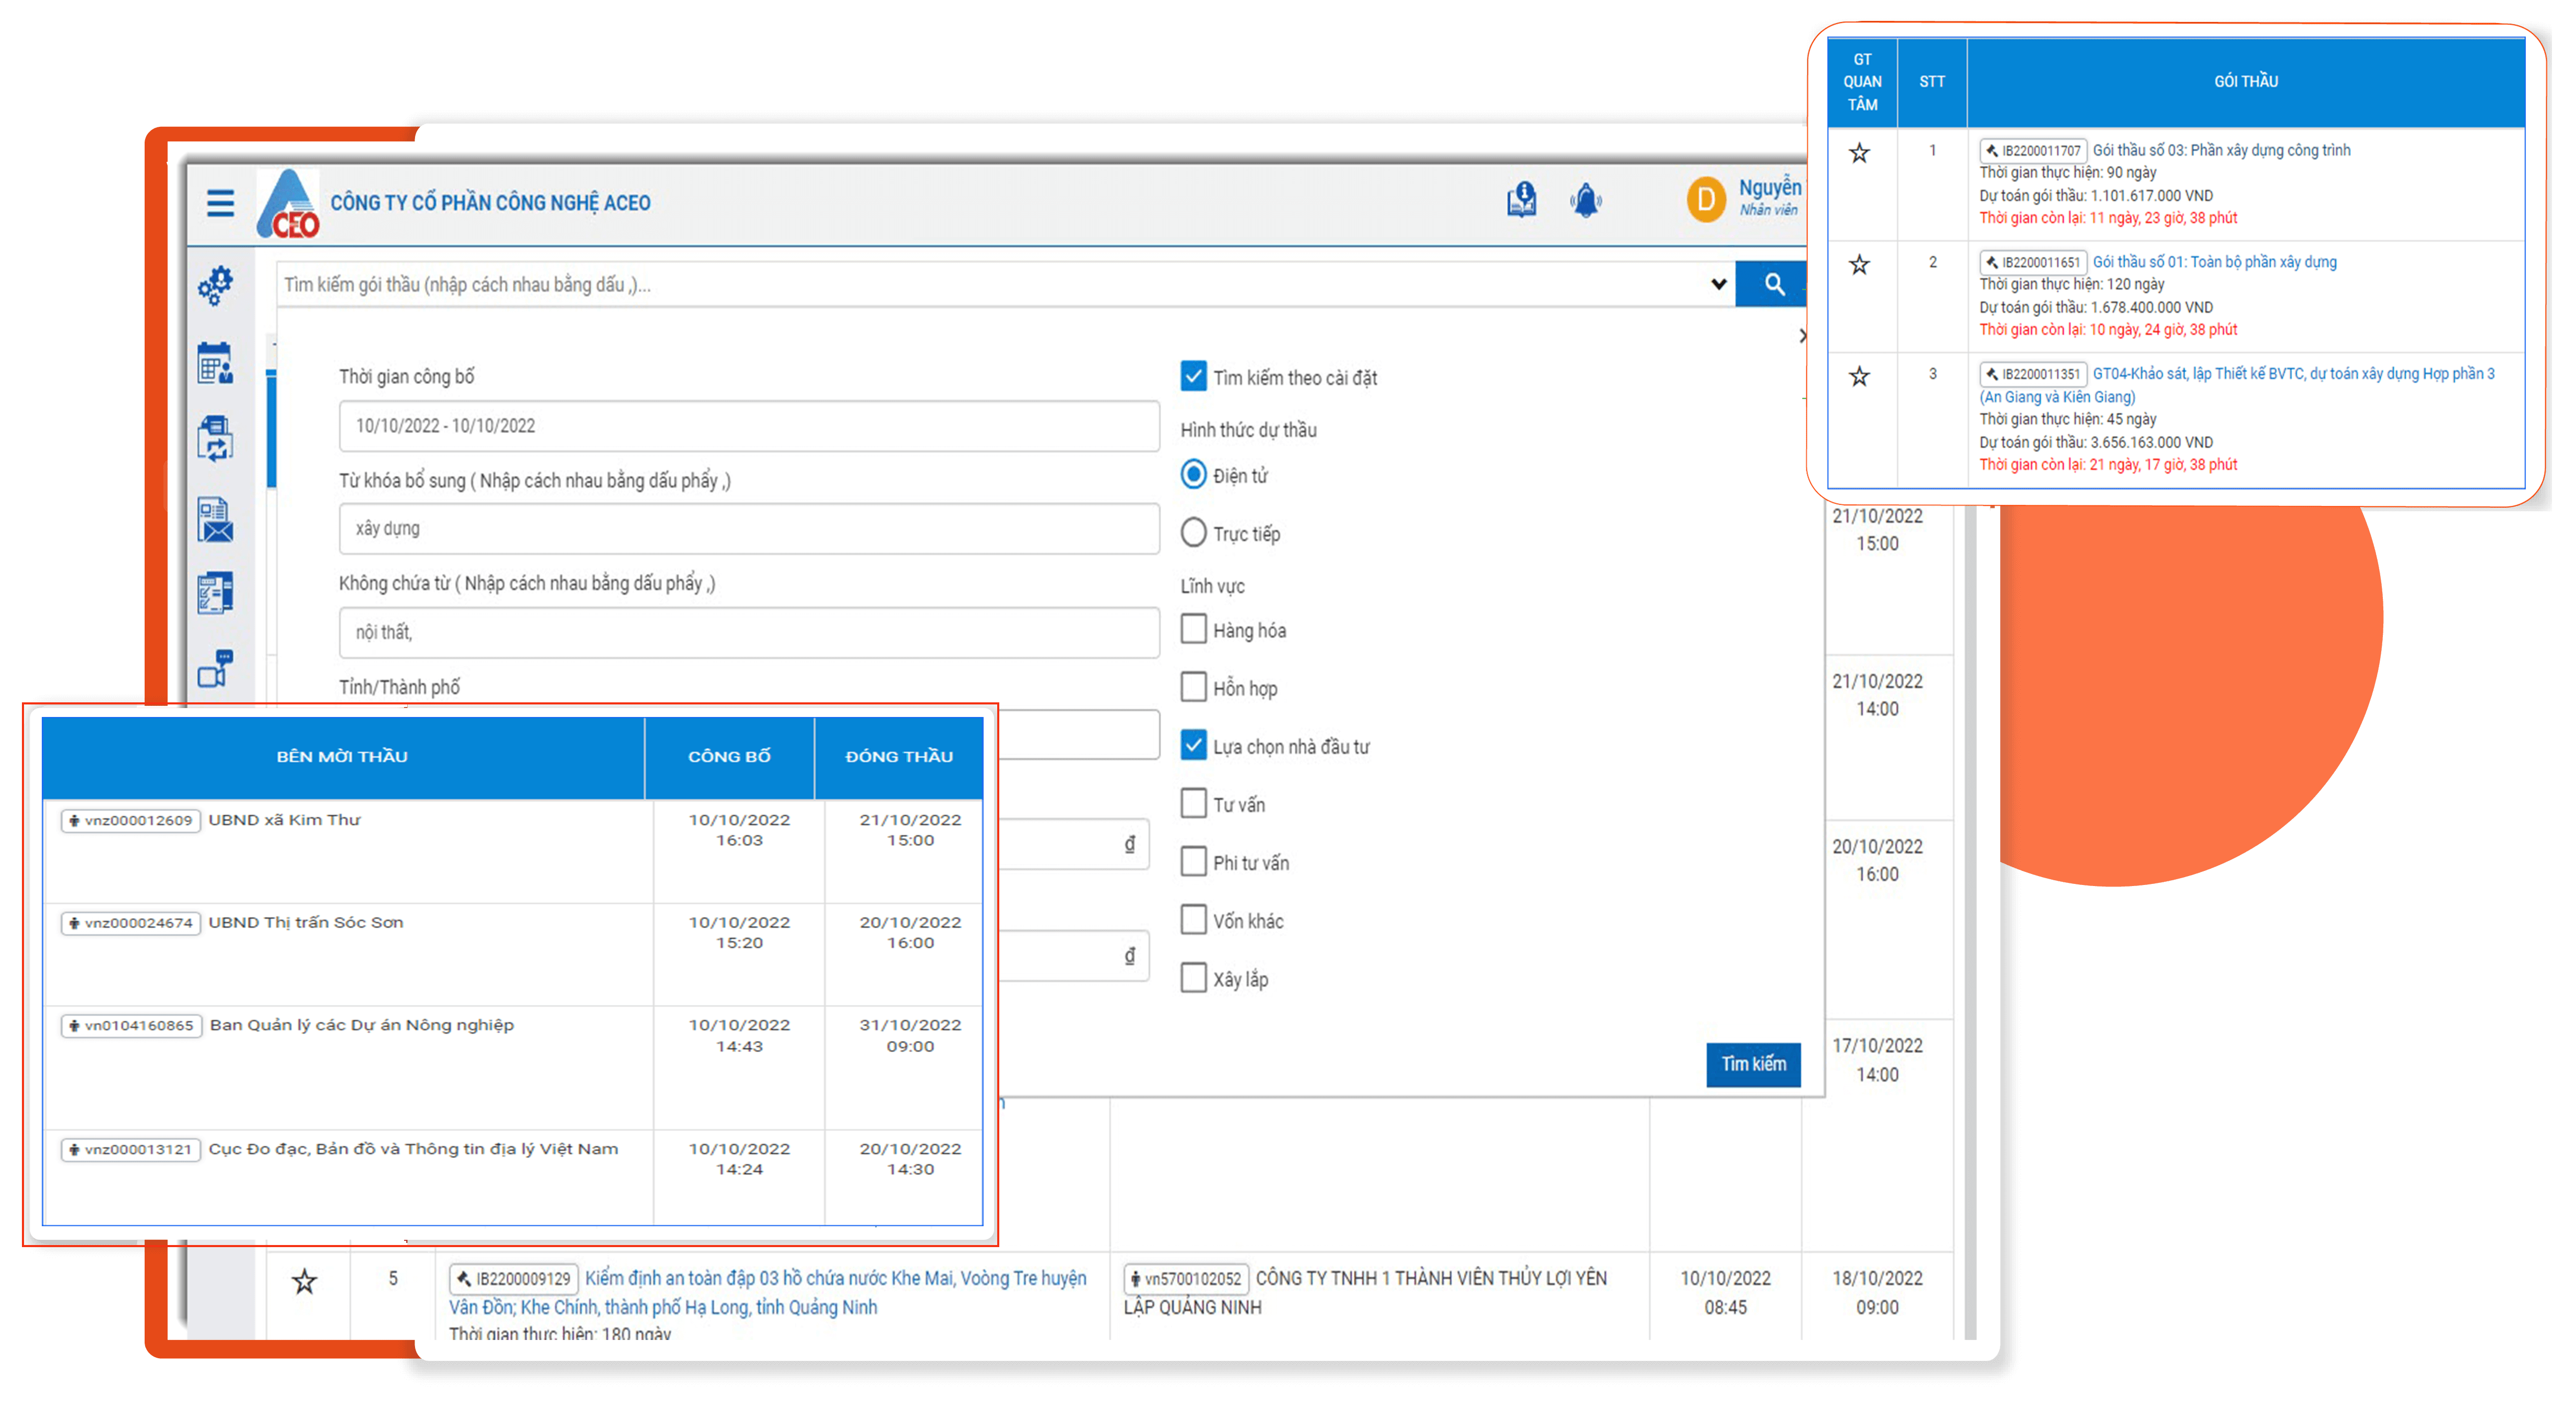Click the ĐÓNG THẦU column header
Viewport: 2576px width, 1412px height.
coord(900,758)
